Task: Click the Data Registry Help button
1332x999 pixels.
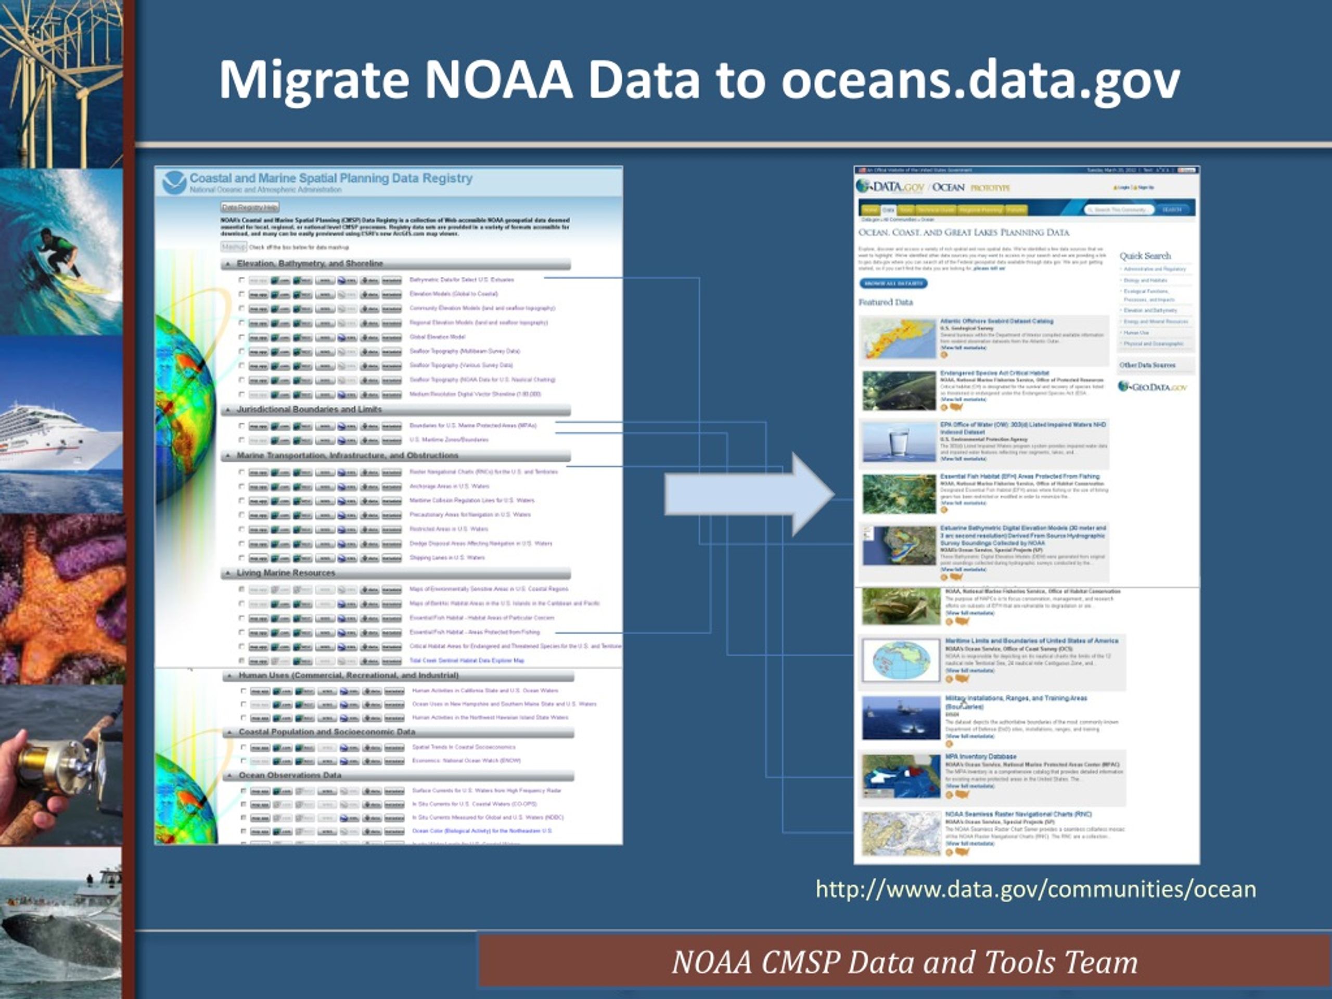Action: [x=249, y=208]
